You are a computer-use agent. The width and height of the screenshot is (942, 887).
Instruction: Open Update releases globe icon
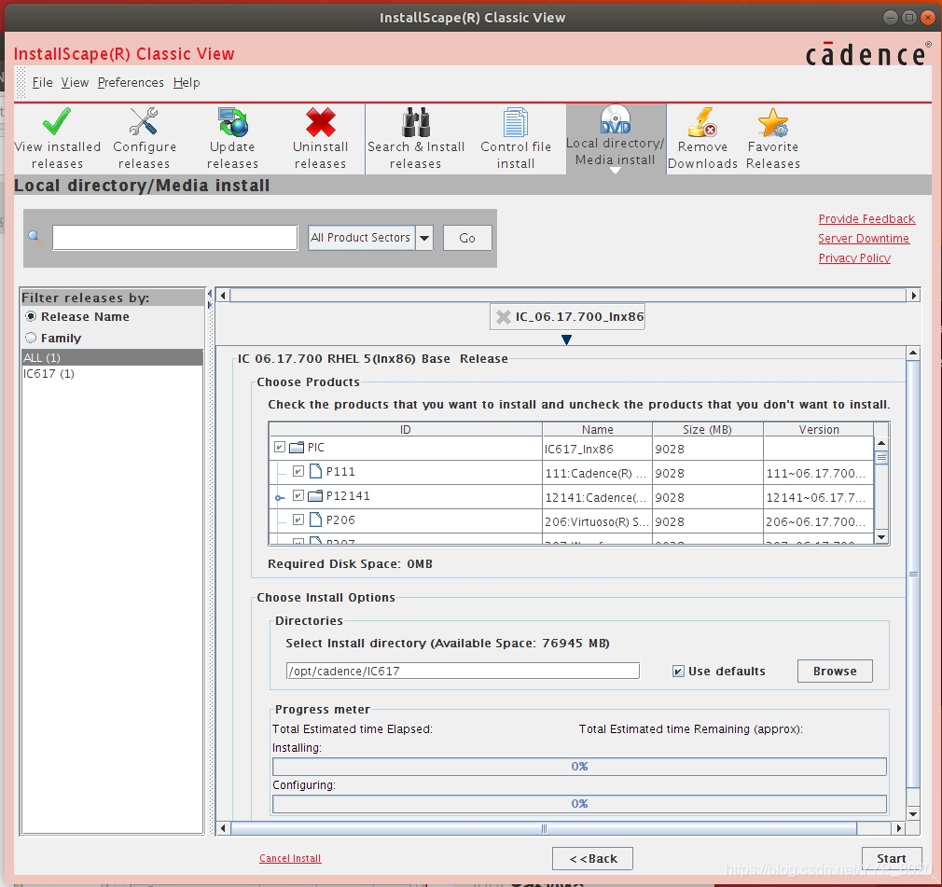point(232,122)
